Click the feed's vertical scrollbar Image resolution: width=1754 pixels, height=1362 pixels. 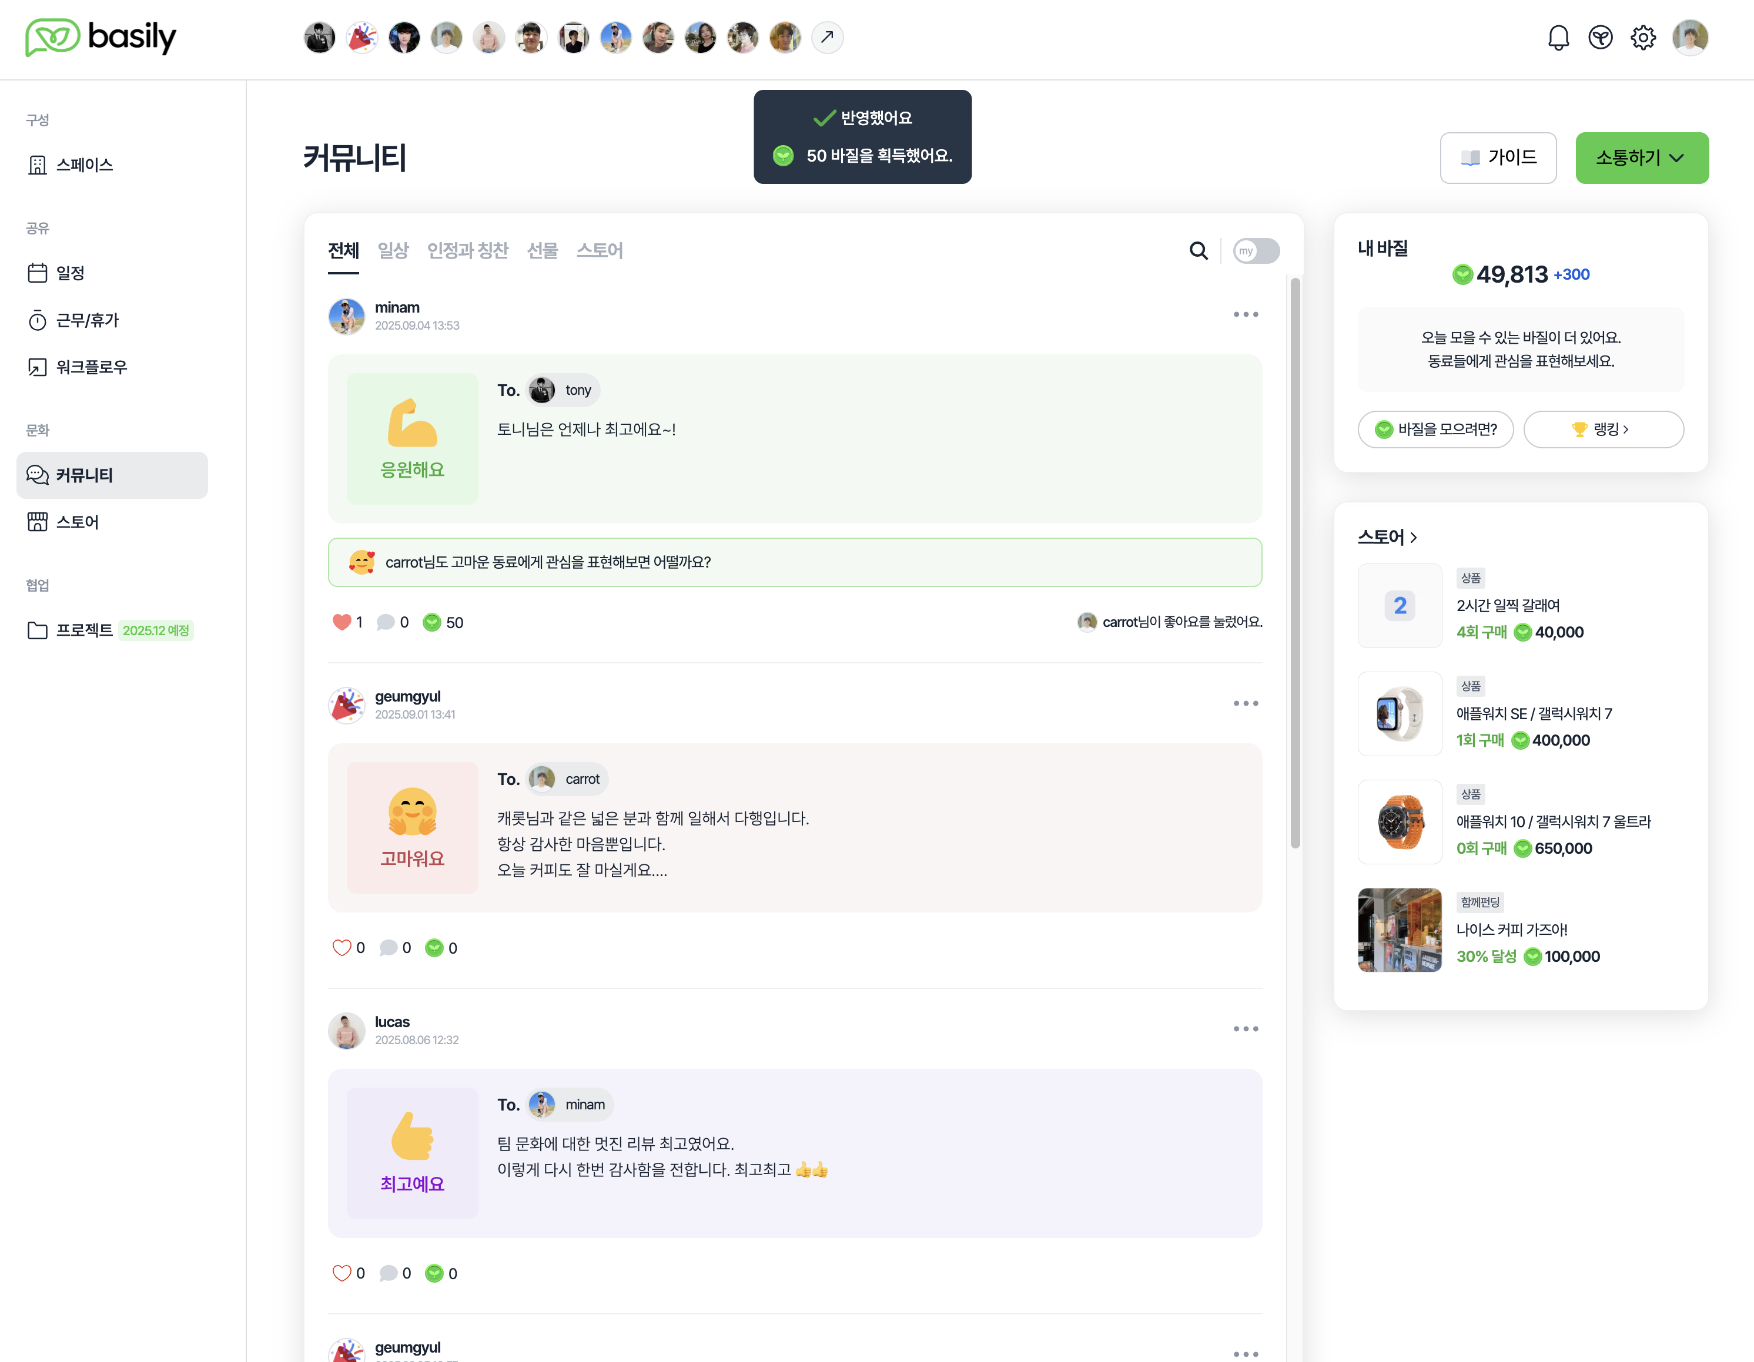coord(1294,562)
